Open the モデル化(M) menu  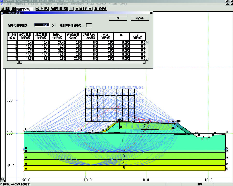(33, 4)
